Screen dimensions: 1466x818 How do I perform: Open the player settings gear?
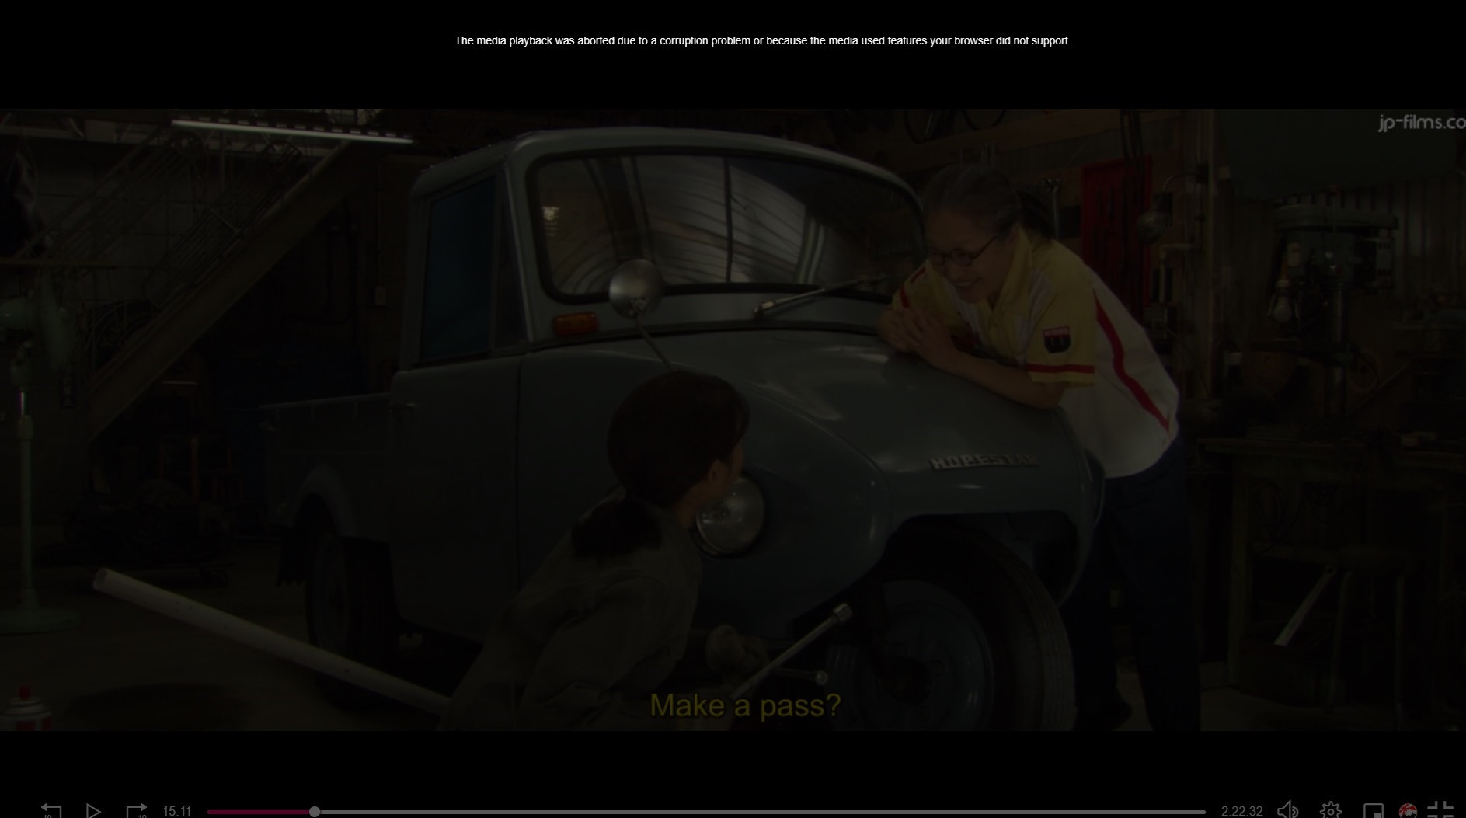[1330, 811]
